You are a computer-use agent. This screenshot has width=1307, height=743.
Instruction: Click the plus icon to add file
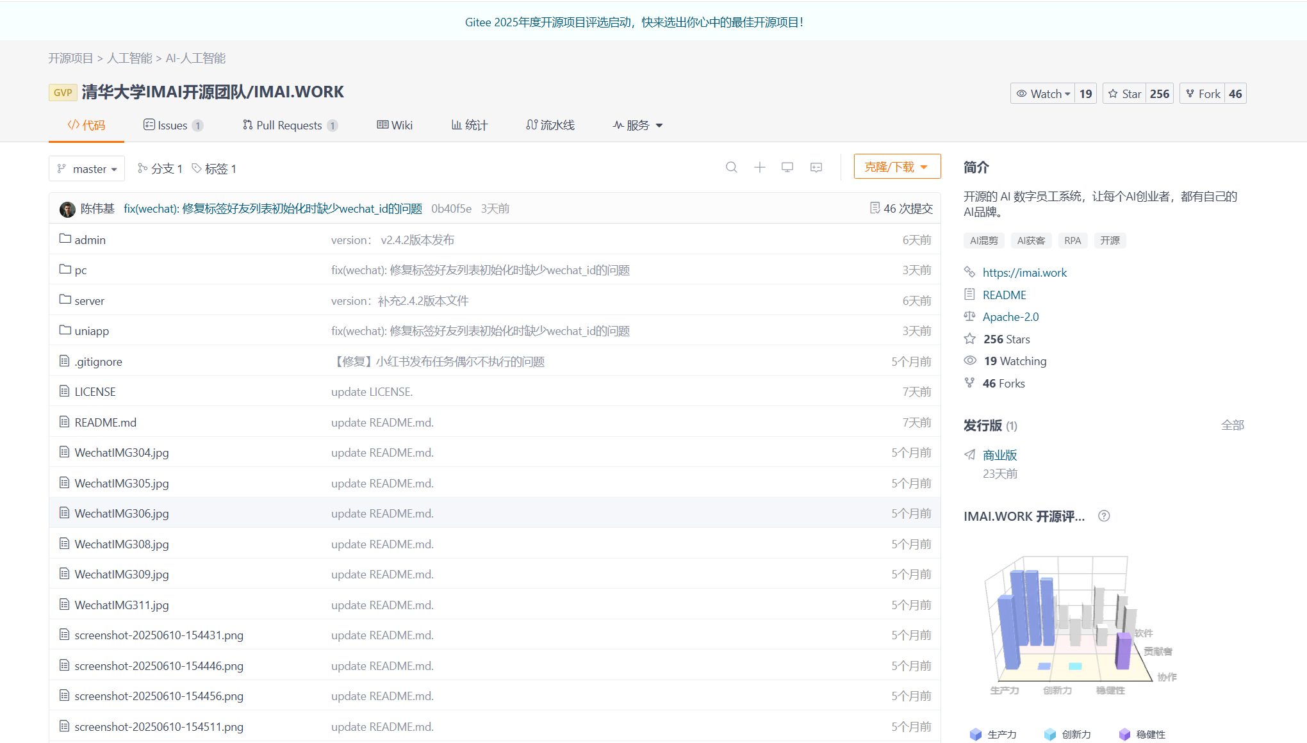tap(759, 167)
